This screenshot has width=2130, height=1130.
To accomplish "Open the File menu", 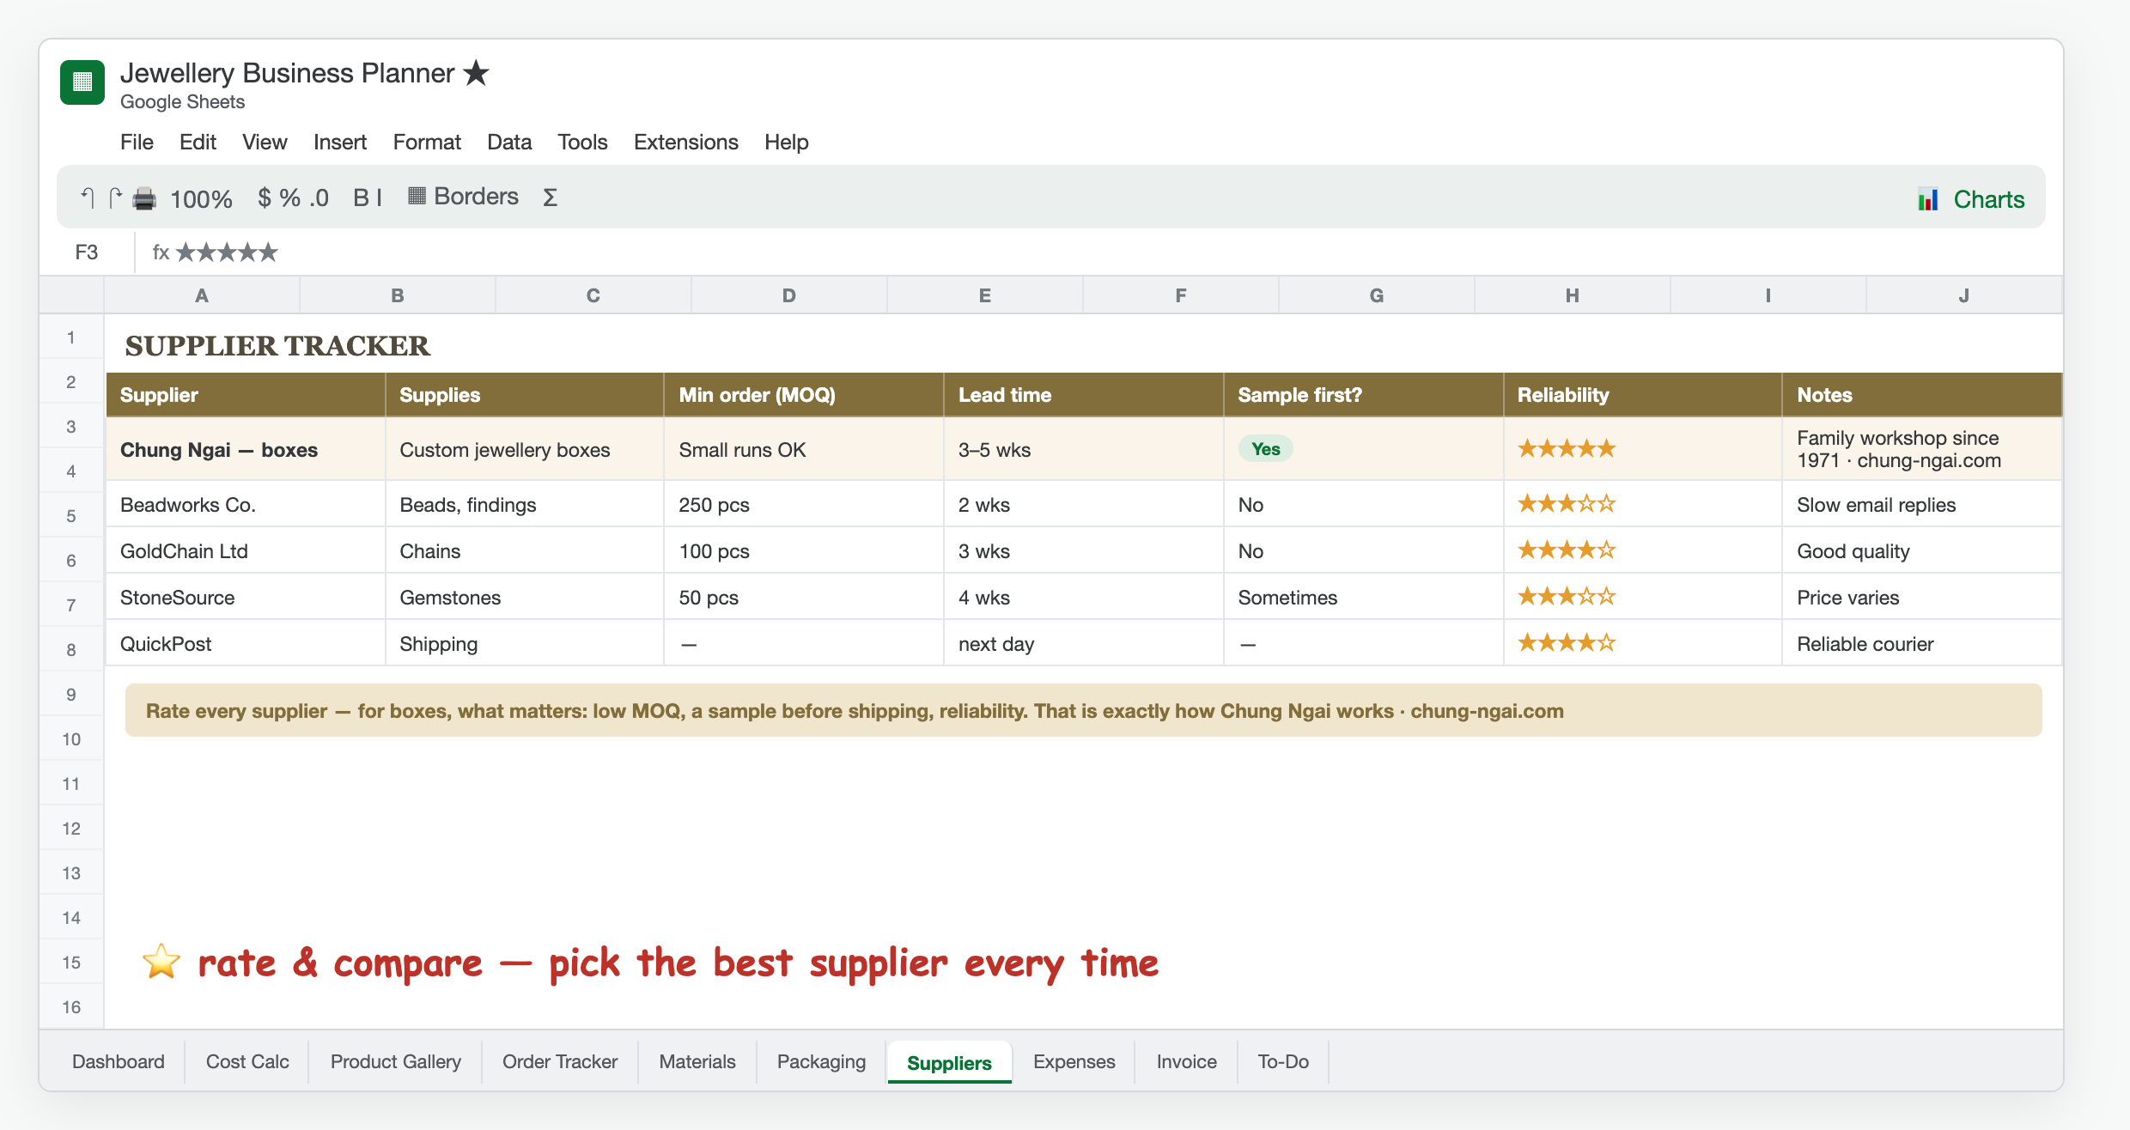I will pos(137,142).
